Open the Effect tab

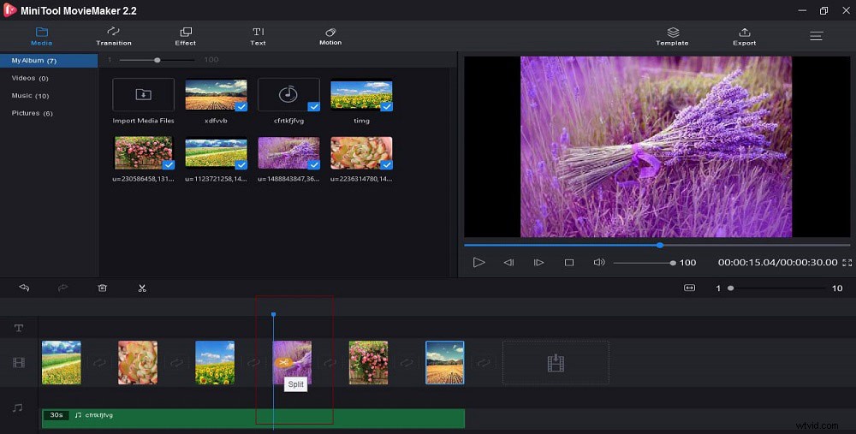pos(186,36)
